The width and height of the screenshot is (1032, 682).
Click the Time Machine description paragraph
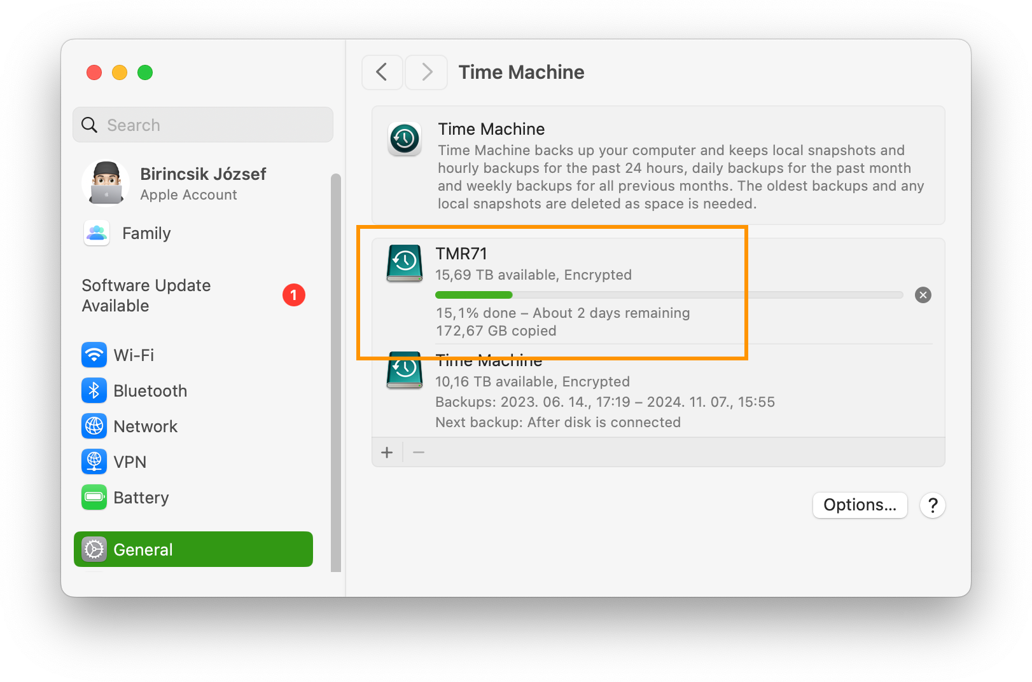681,177
